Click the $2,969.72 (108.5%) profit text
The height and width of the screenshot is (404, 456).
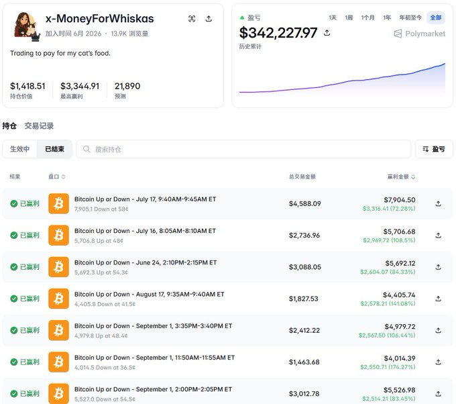coord(389,240)
